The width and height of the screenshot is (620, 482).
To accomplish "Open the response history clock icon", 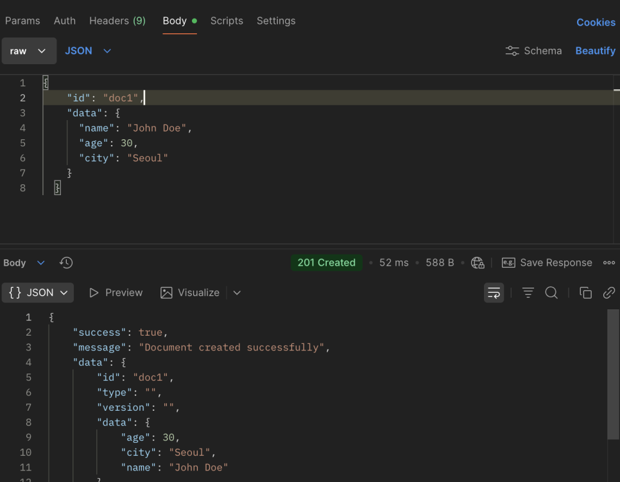I will [66, 263].
